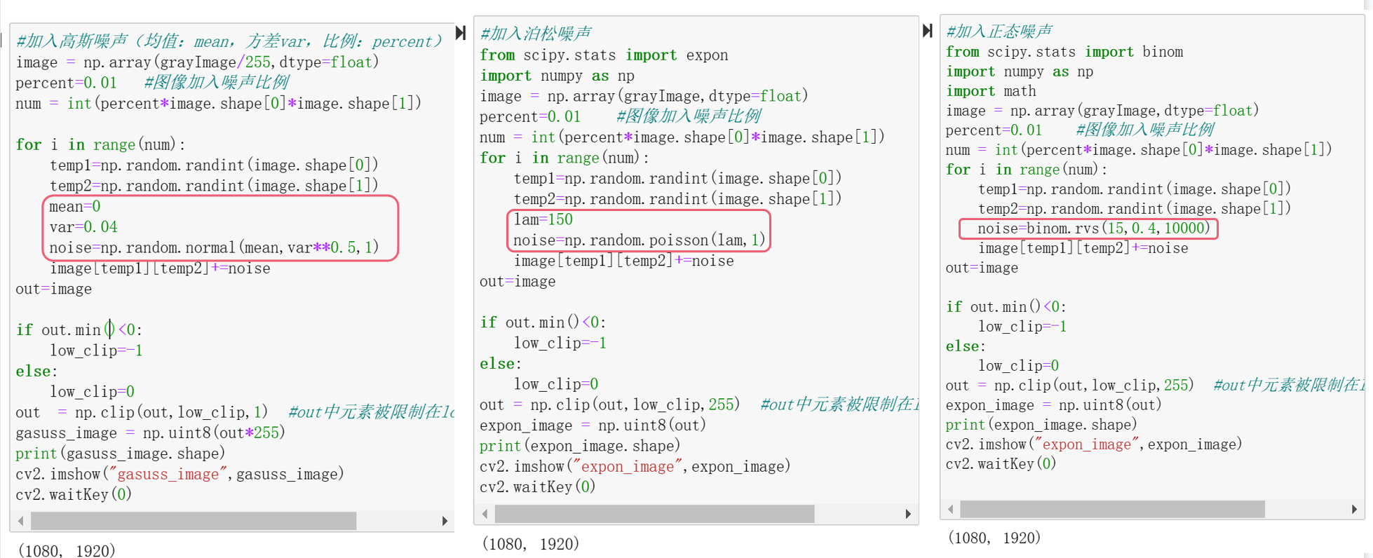This screenshot has width=1373, height=558.
Task: Click the 'import math' line
Action: pyautogui.click(x=991, y=91)
